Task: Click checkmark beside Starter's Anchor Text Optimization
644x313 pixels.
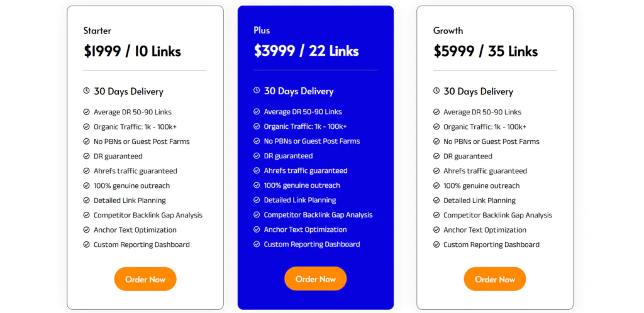Action: coord(86,230)
